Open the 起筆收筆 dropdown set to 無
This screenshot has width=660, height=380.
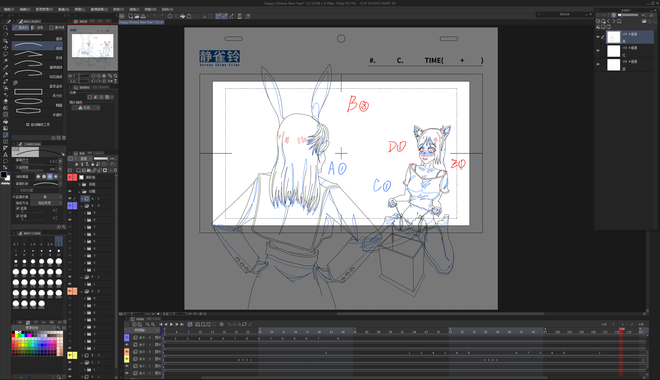[x=46, y=197]
